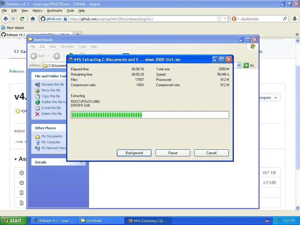Click the second zip source asset icon
The height and width of the screenshot is (225, 300).
(22, 203)
